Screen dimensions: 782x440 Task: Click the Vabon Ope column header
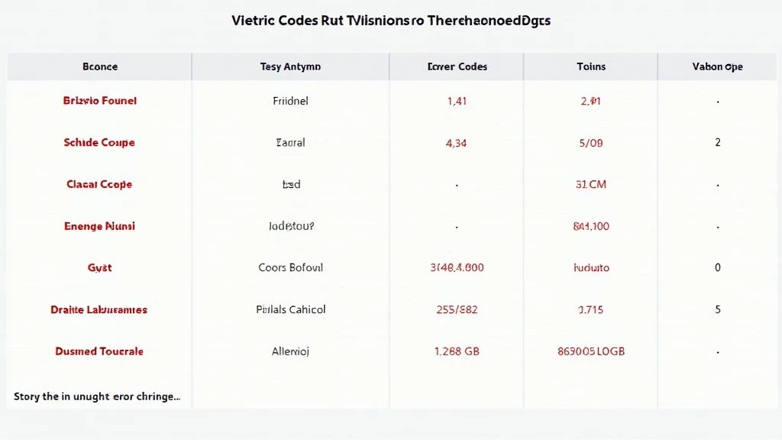click(x=717, y=66)
